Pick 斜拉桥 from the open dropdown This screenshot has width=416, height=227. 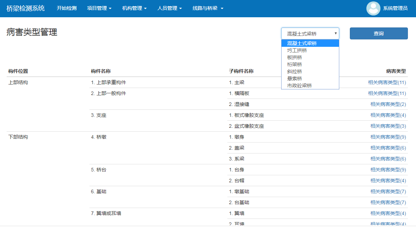(295, 71)
